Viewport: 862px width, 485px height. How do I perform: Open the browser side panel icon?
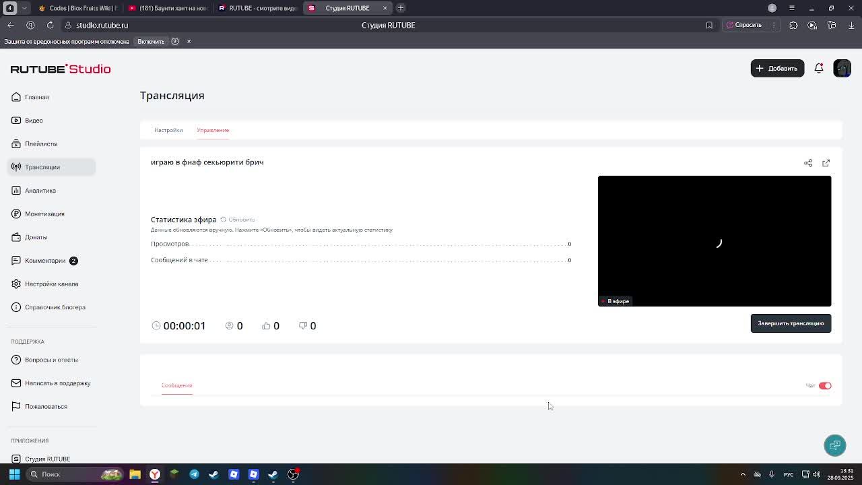coord(832,25)
